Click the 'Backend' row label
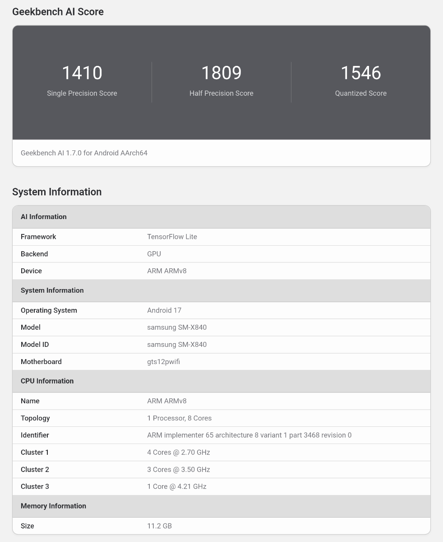Image resolution: width=443 pixels, height=542 pixels. [34, 254]
